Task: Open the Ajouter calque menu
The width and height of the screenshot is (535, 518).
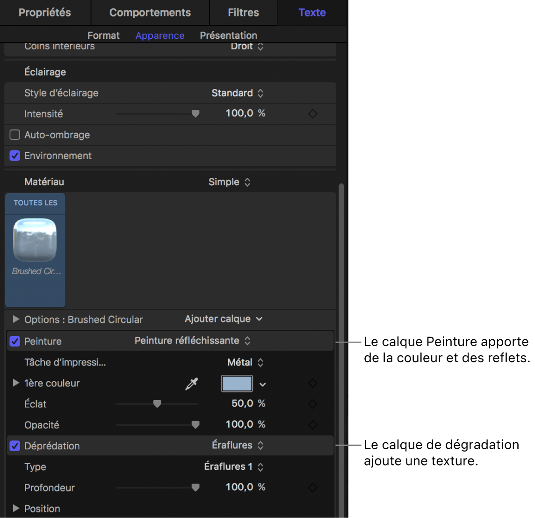Action: pyautogui.click(x=224, y=319)
